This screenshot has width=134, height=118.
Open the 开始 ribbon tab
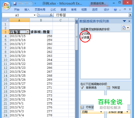(x=17, y=10)
